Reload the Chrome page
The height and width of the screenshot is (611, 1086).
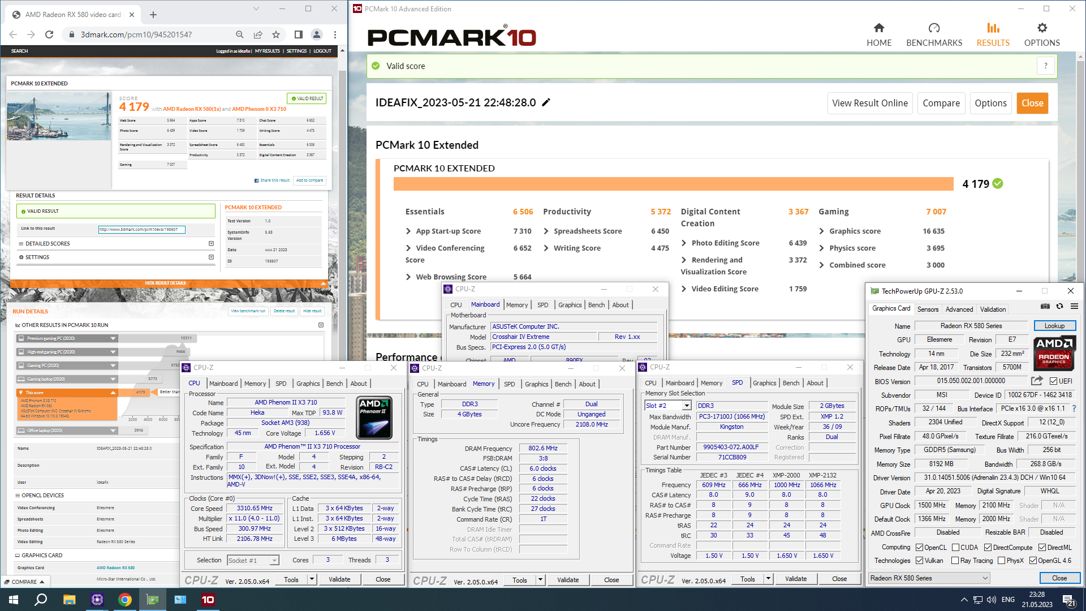point(49,35)
